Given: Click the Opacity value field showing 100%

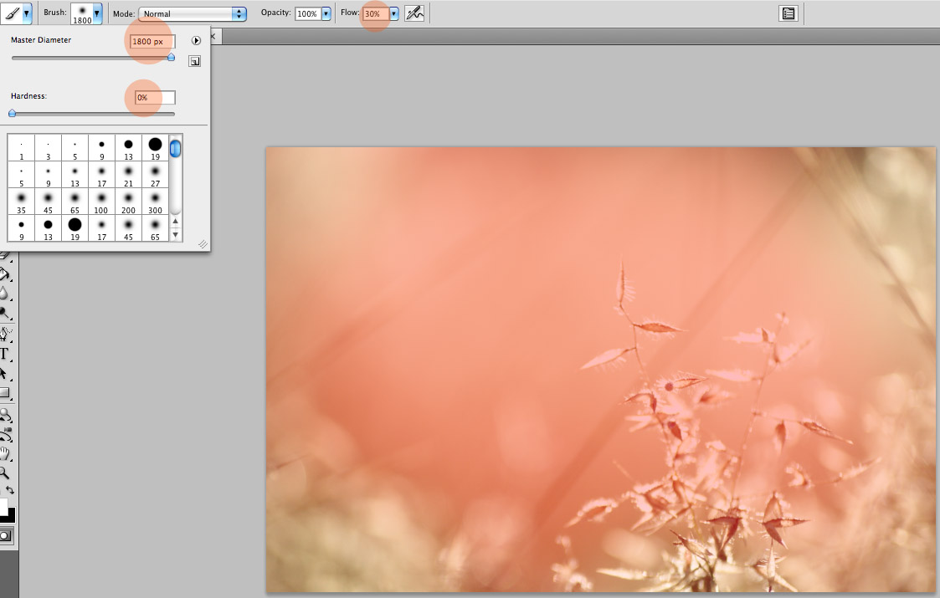Looking at the screenshot, I should click(307, 13).
